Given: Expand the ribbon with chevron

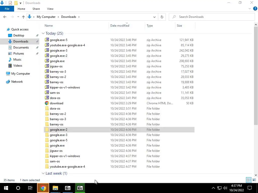Looking at the screenshot, I should pyautogui.click(x=250, y=9).
